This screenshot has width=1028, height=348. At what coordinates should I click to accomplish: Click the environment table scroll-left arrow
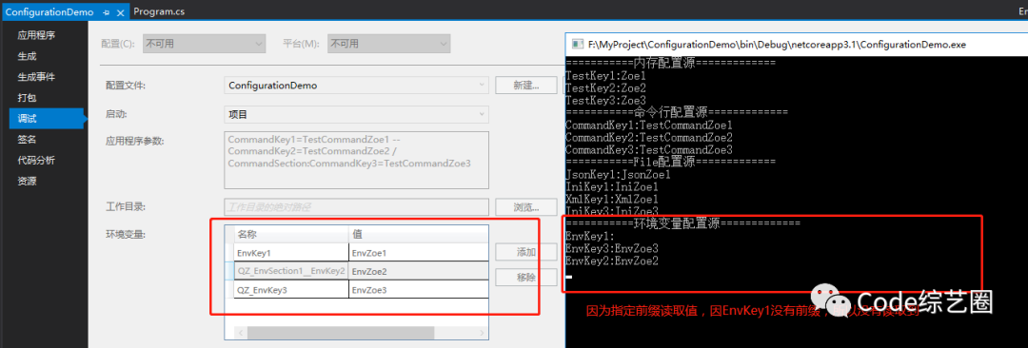click(241, 333)
